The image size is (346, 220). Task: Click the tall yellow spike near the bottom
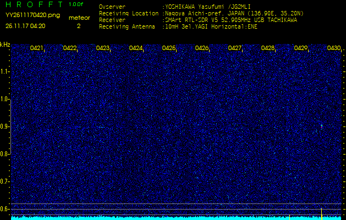pyautogui.click(x=322, y=213)
